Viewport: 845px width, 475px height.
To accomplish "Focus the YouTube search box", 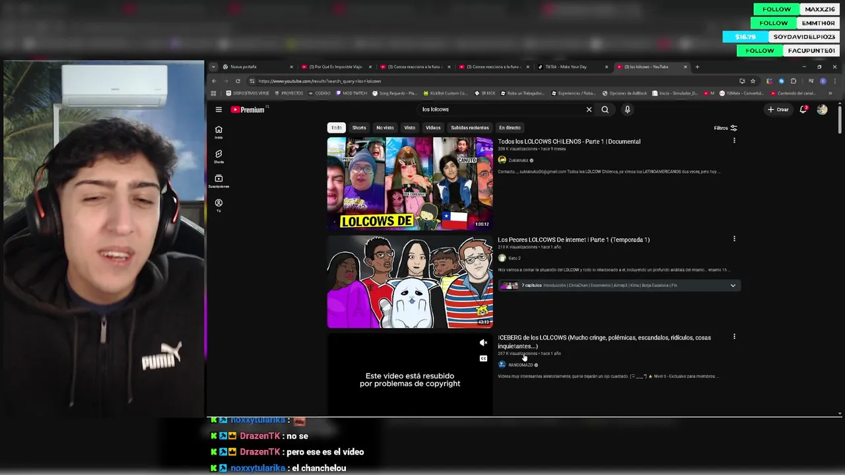I will [502, 110].
